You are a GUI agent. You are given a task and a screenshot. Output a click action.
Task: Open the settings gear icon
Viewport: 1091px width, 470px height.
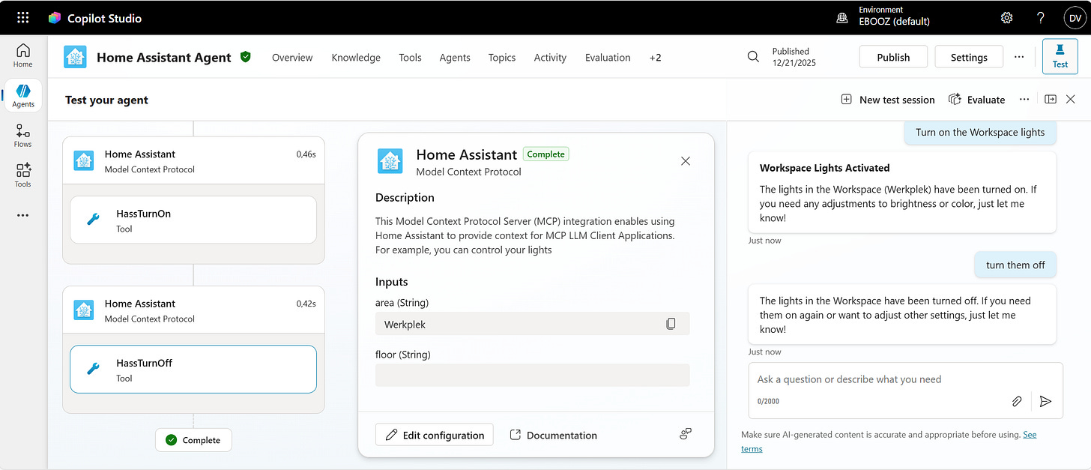[x=1006, y=18]
